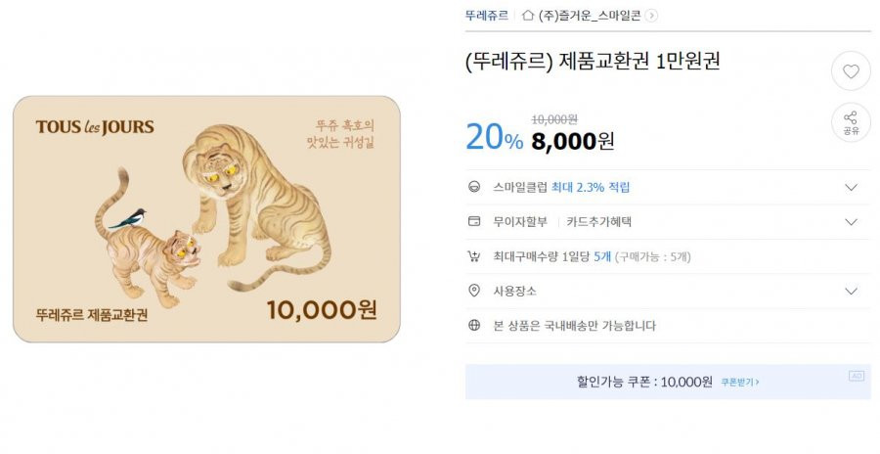Click the heart wishlist icon
This screenshot has height=454, width=880.
[851, 70]
